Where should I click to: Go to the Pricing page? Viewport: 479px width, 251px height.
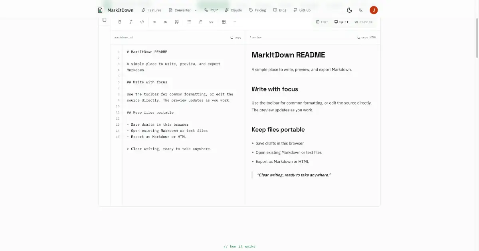click(x=257, y=10)
